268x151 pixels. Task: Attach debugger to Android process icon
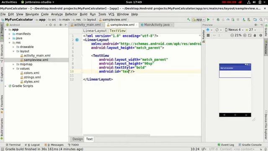(x=233, y=20)
